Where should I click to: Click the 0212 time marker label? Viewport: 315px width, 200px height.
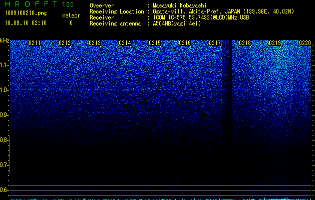[65, 43]
